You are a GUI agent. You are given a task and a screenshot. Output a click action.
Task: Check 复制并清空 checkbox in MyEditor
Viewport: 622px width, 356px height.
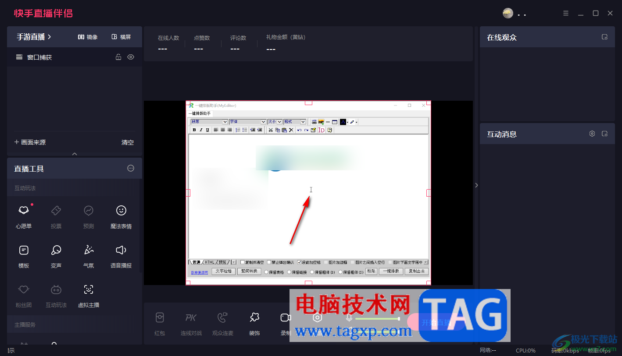(x=242, y=262)
